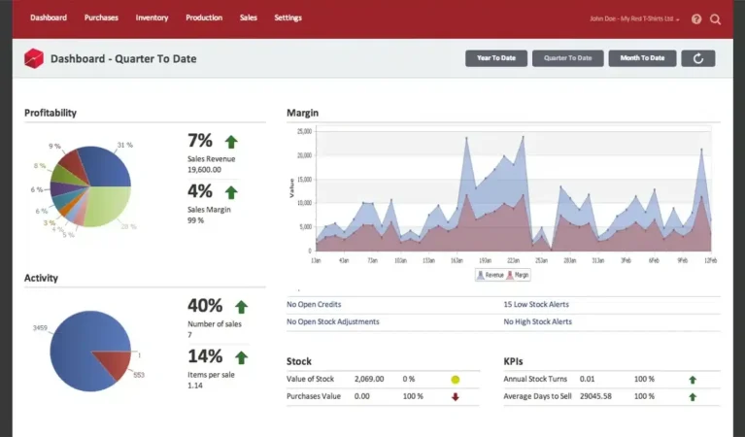This screenshot has height=437, width=745.
Task: Toggle the Revenue series in the chart legend
Action: pos(490,275)
